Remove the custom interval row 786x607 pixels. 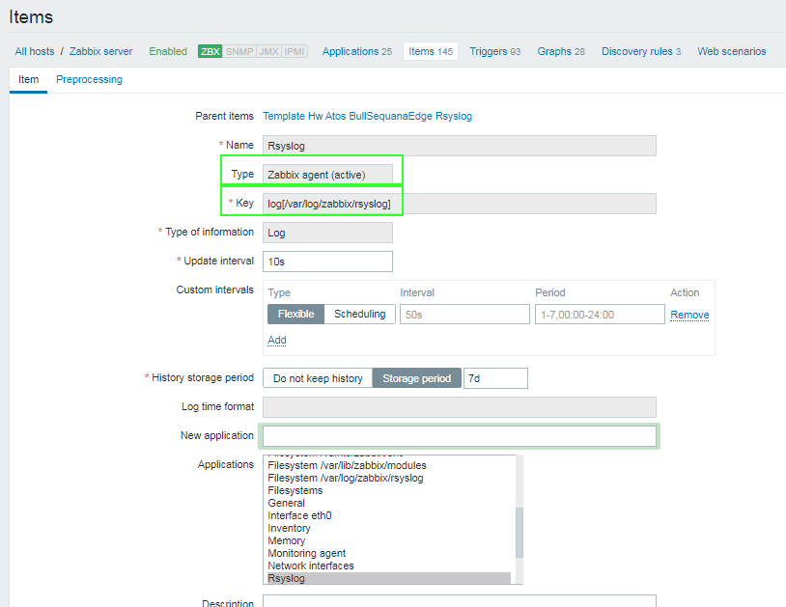689,315
